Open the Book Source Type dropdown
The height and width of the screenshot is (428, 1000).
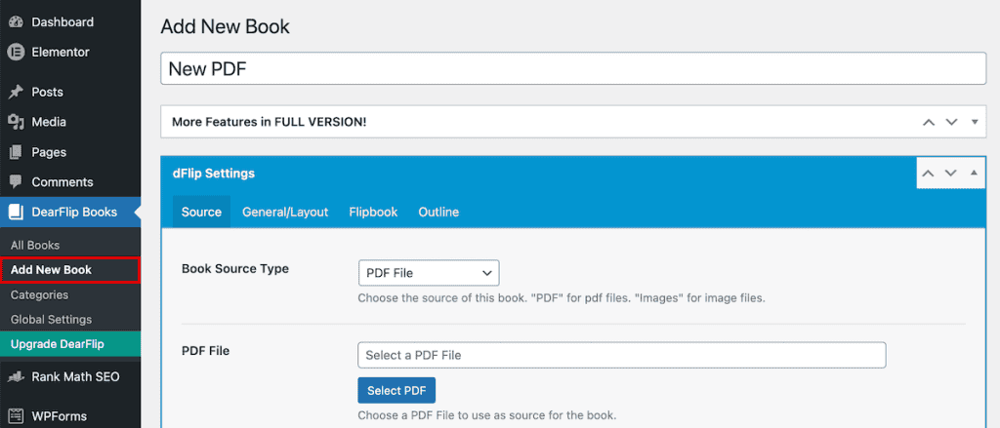point(429,273)
